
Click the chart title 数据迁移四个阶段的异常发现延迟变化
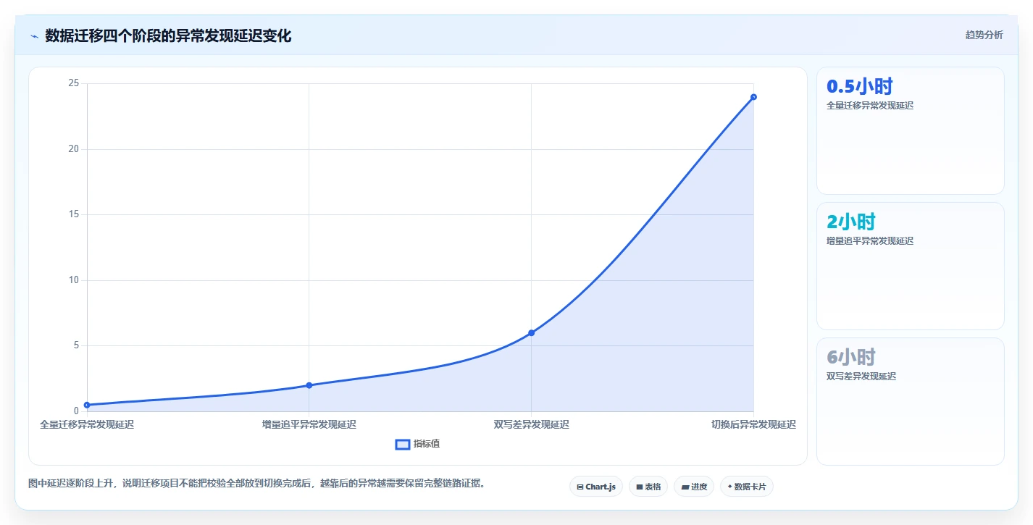[x=168, y=35]
